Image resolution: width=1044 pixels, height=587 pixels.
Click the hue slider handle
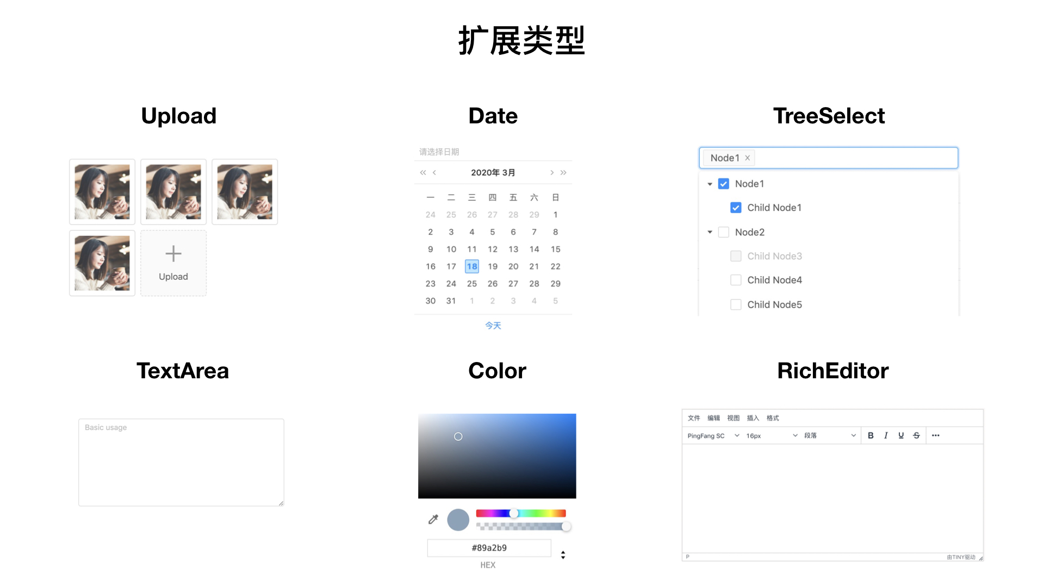513,513
